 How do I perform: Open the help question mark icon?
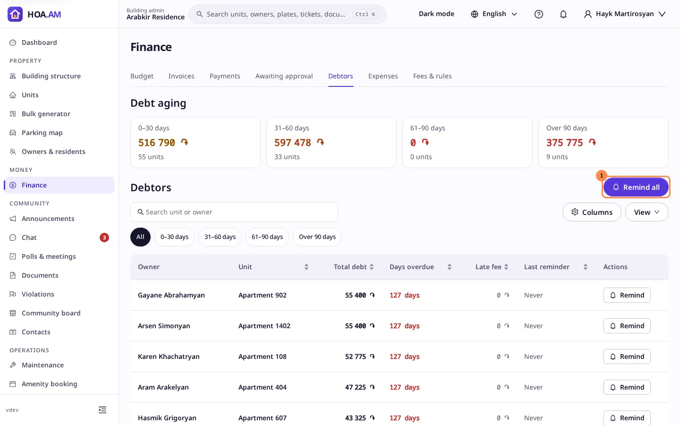(x=539, y=14)
